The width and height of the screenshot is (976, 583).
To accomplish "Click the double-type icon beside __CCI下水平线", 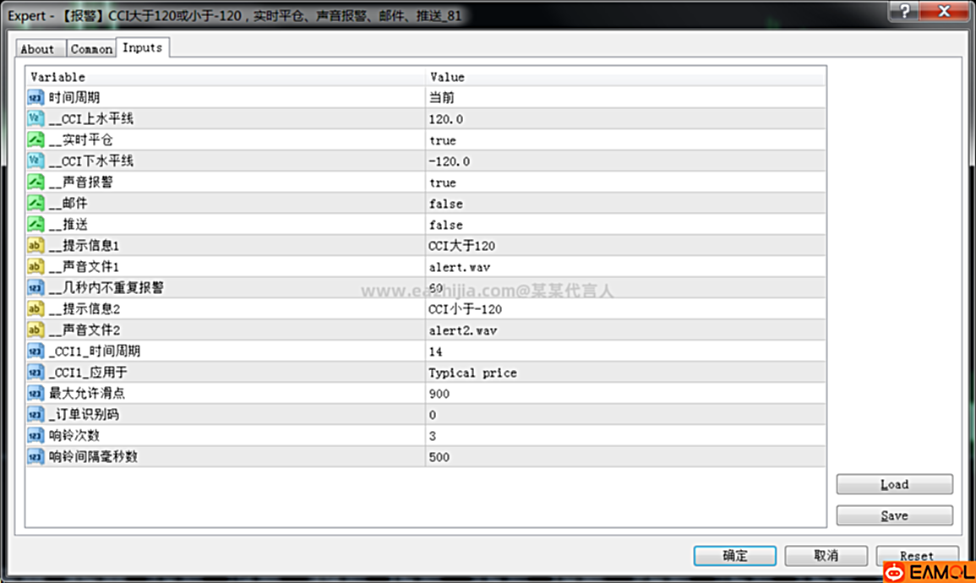I will tap(35, 161).
